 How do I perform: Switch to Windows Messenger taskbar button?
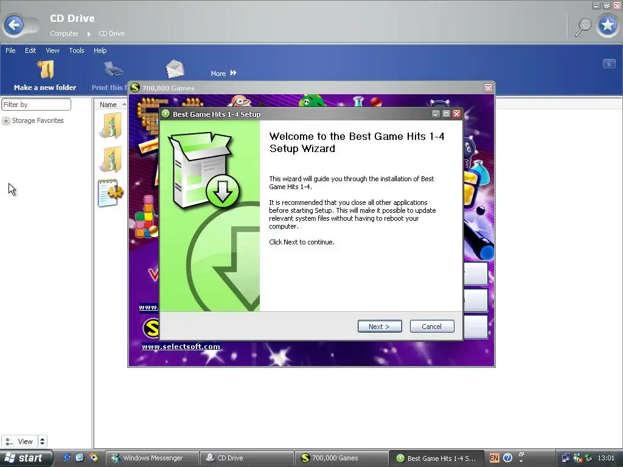click(x=152, y=458)
